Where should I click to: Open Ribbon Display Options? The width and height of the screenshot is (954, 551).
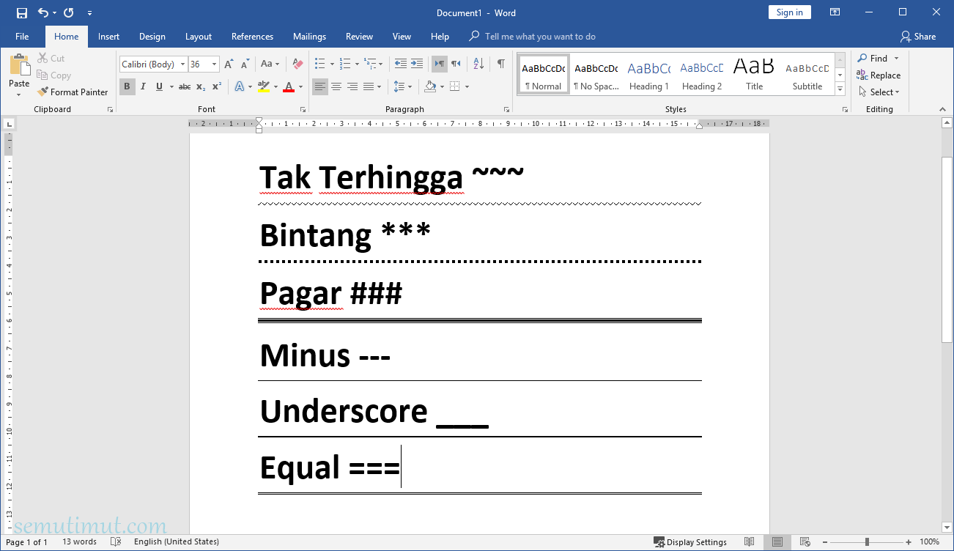pos(835,12)
